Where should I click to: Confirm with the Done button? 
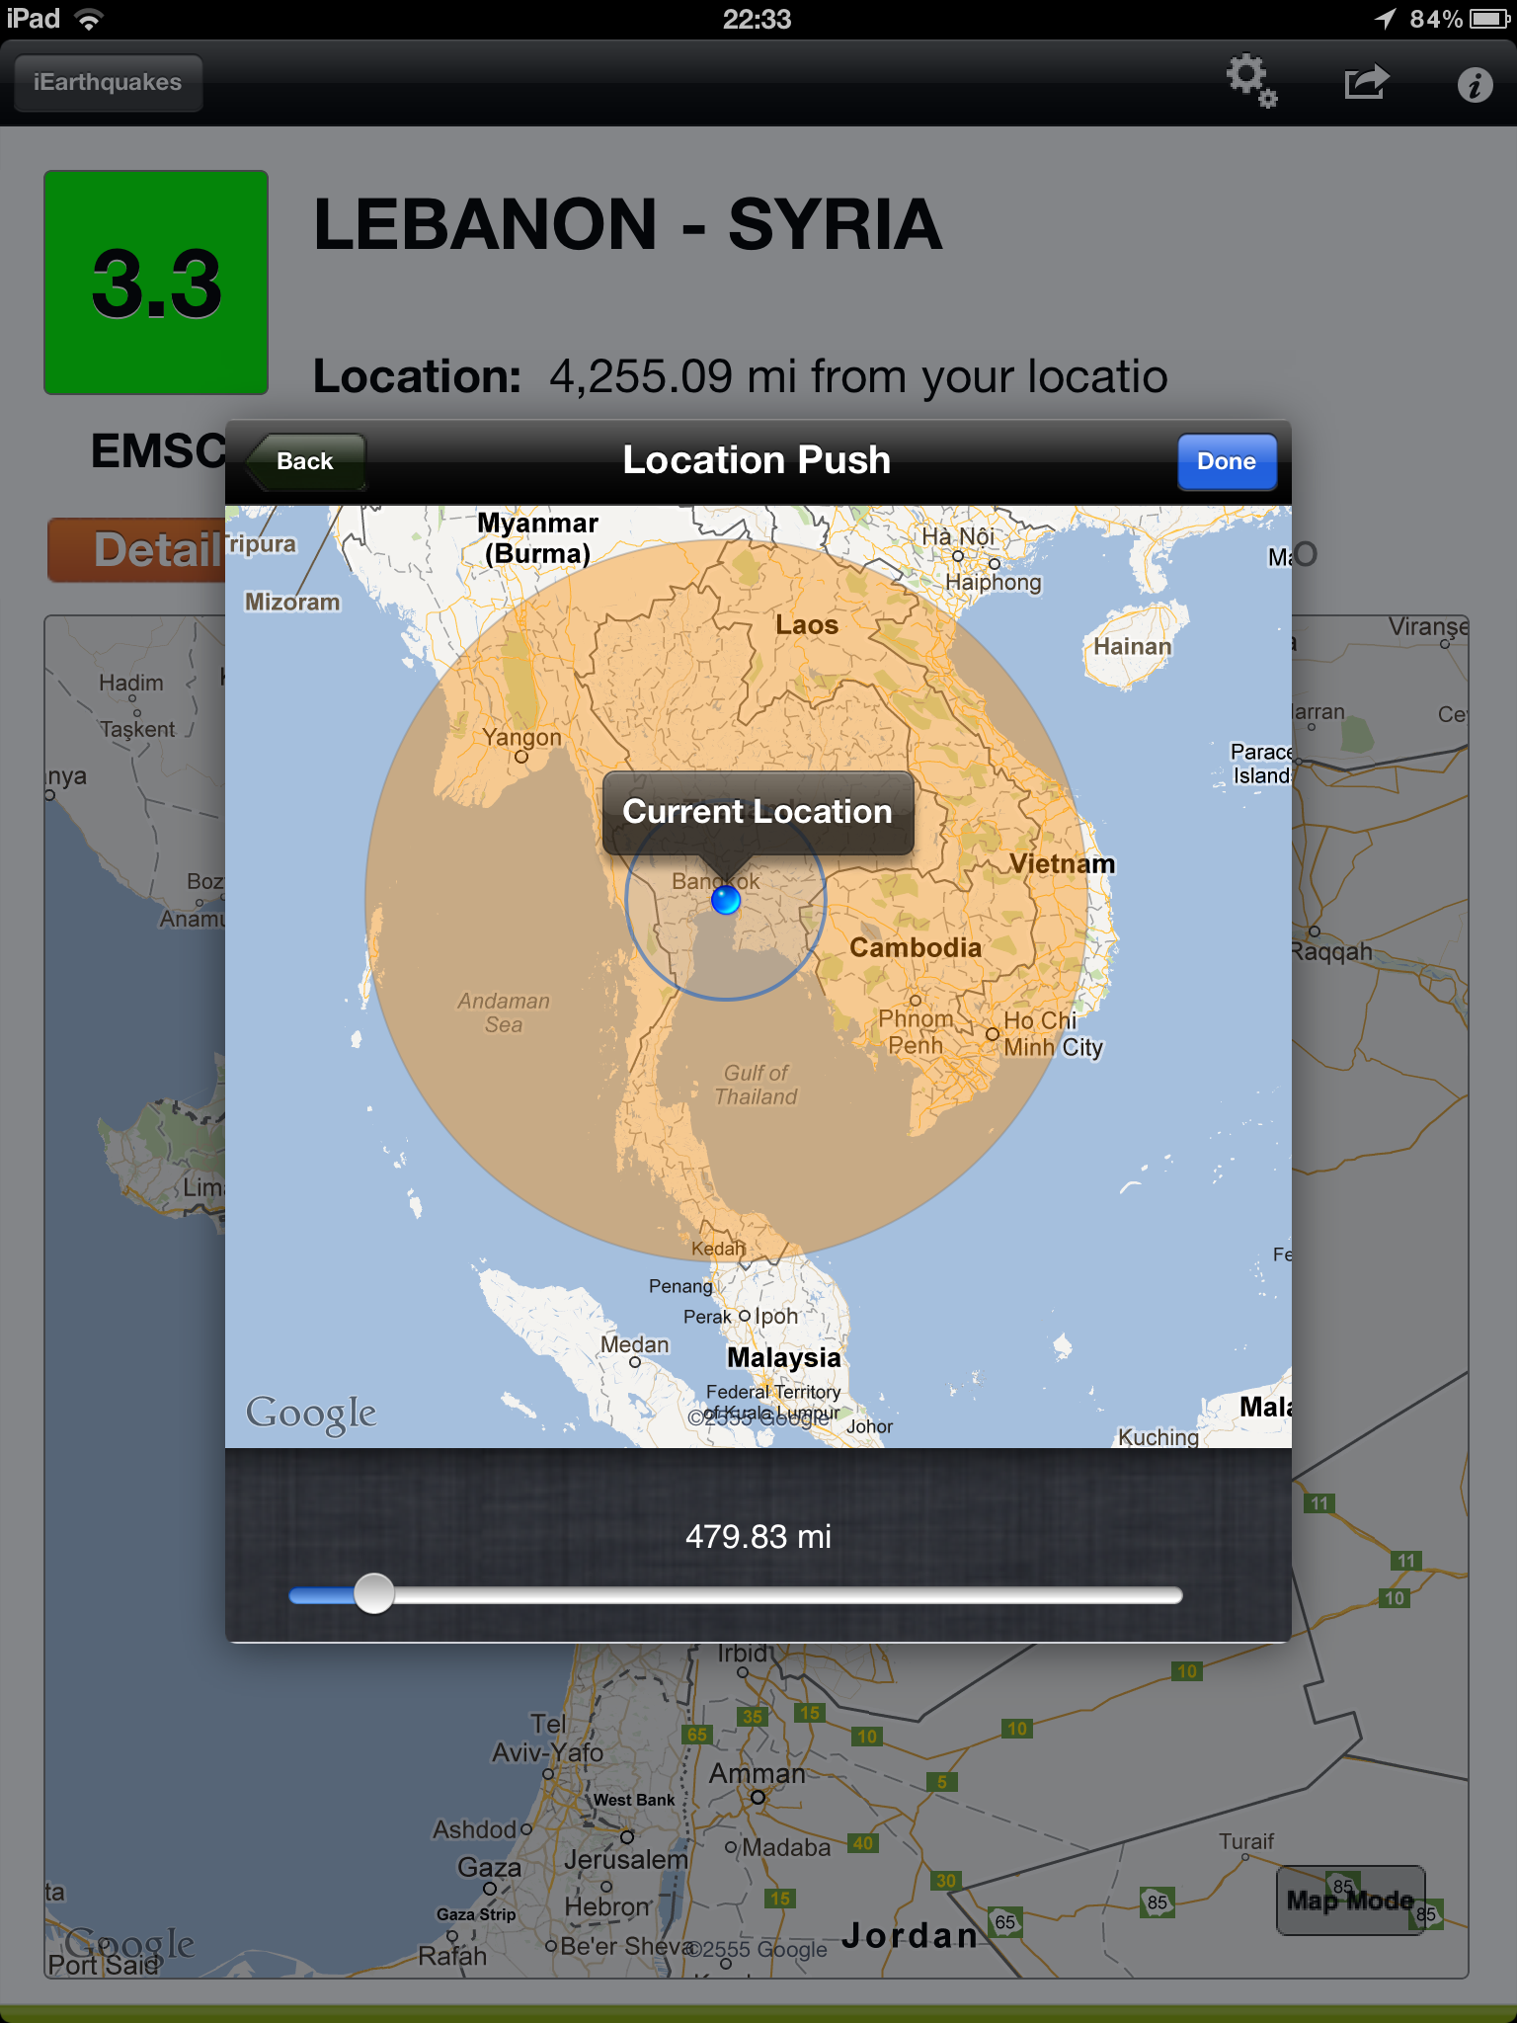click(1227, 461)
